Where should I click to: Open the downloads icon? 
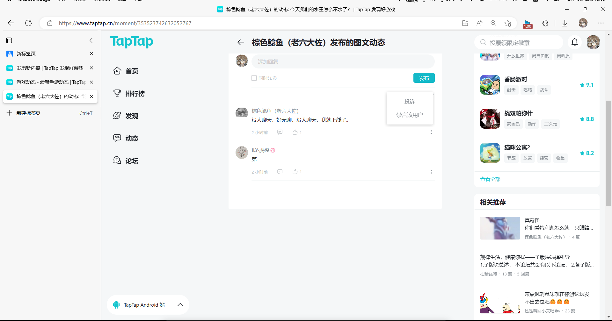tap(565, 23)
